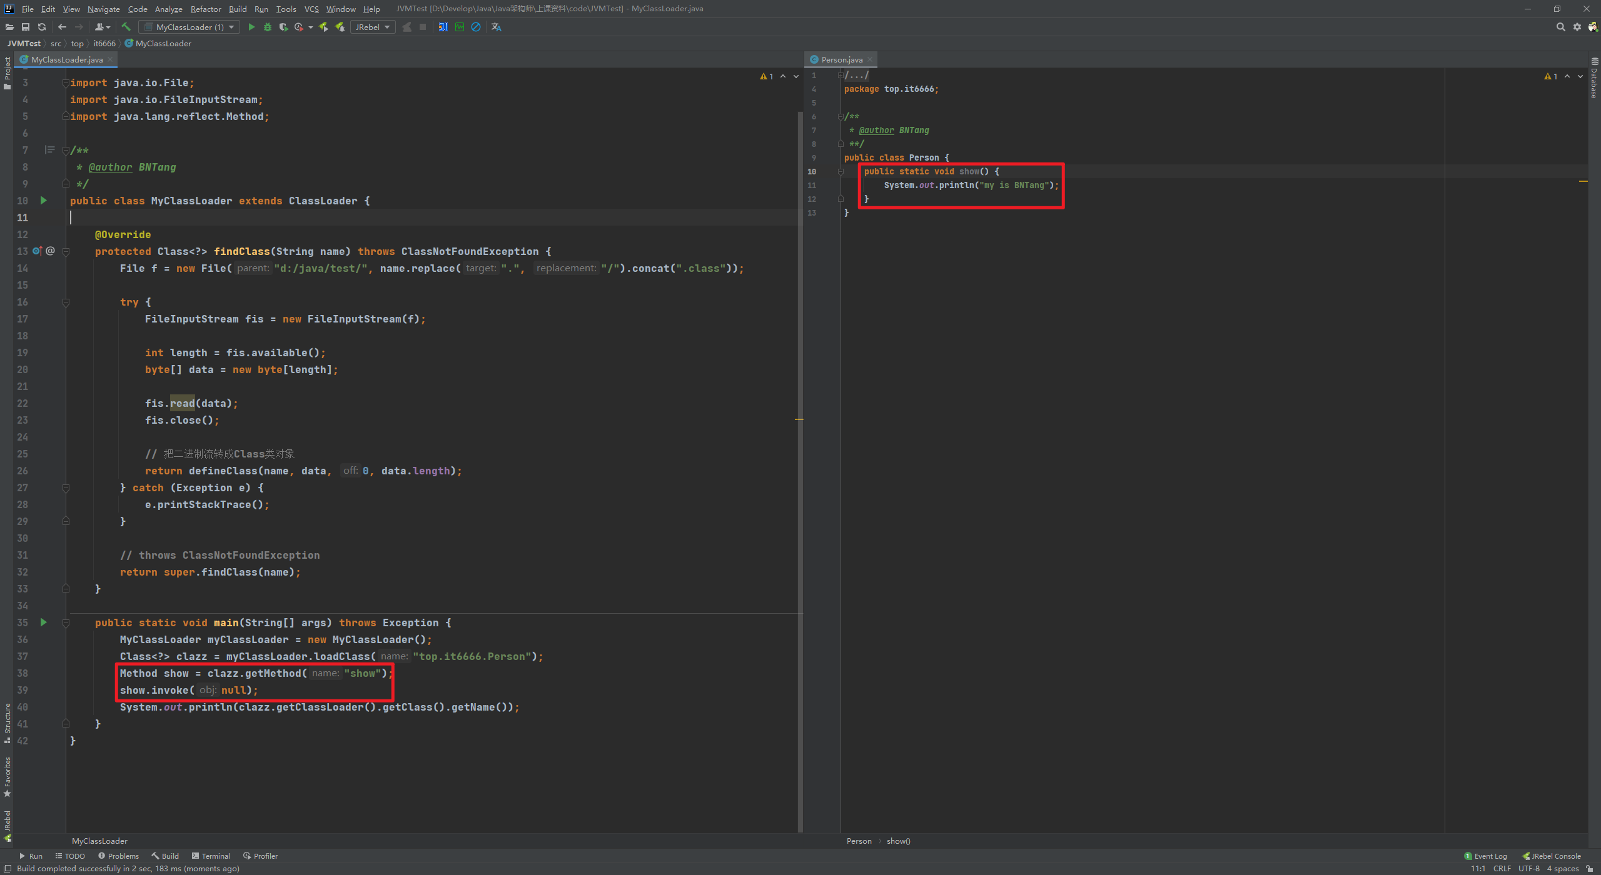Toggle the JRebel side tool window
The width and height of the screenshot is (1601, 875).
coord(8,826)
